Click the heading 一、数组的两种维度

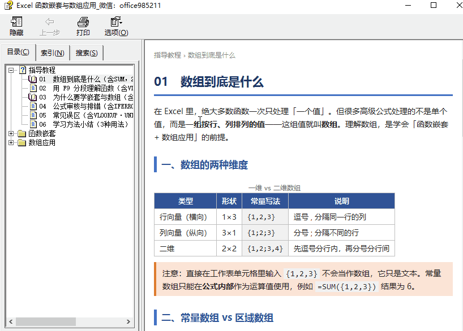205,165
